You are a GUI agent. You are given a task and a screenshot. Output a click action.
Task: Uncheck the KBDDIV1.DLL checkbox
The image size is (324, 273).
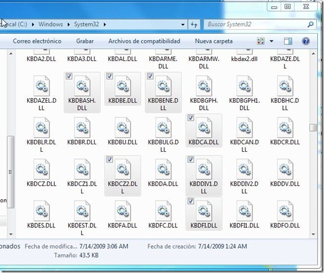click(190, 160)
